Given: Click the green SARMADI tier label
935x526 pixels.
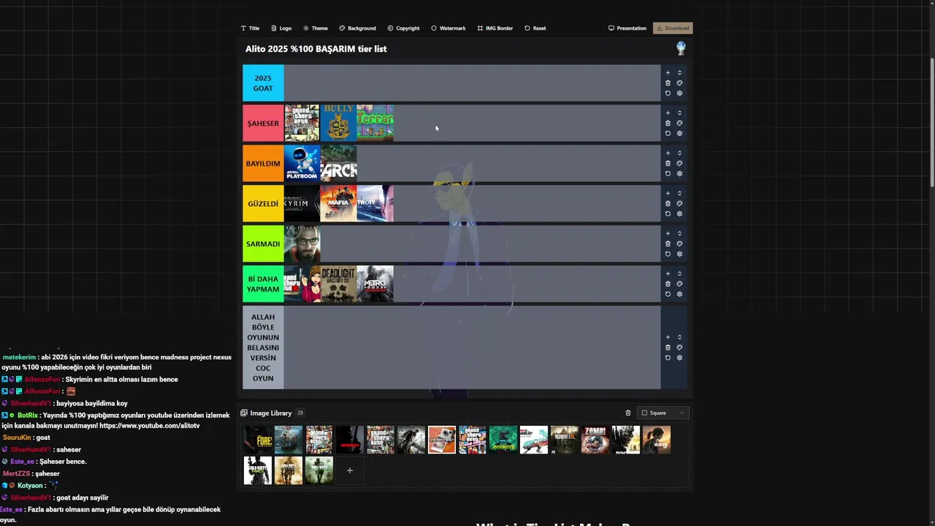Looking at the screenshot, I should [263, 243].
